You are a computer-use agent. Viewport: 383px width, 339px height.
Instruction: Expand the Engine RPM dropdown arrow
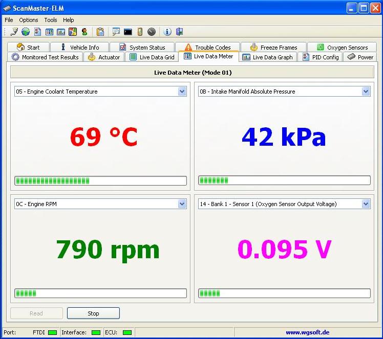182,204
